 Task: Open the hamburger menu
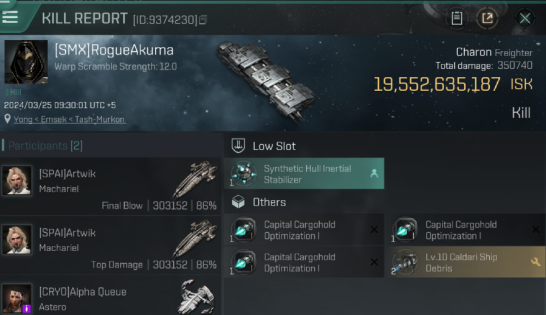pos(10,17)
